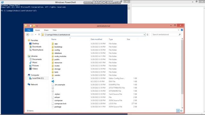Click the Desktop icon in navigation pane
This screenshot has height=115, width=205.
coord(30,43)
